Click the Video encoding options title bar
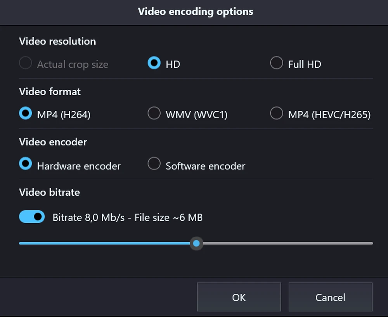 coord(196,12)
